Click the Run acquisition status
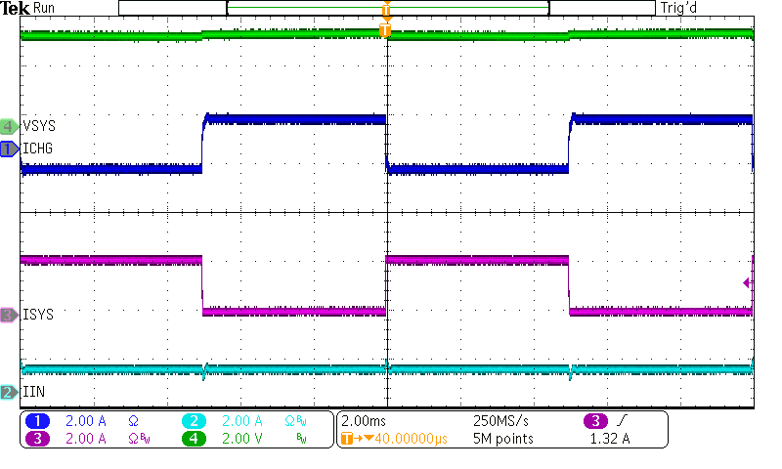Image resolution: width=782 pixels, height=469 pixels. point(45,8)
